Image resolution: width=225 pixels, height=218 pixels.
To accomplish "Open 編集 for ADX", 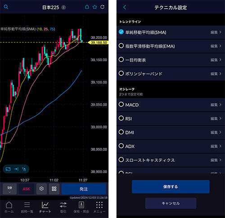I will click(216, 146).
